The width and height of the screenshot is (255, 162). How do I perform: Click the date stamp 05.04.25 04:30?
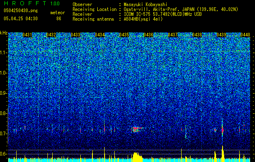click(21, 19)
